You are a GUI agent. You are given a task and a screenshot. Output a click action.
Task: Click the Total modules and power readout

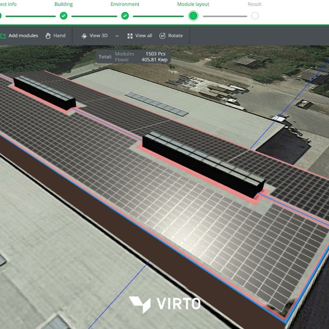(x=133, y=57)
